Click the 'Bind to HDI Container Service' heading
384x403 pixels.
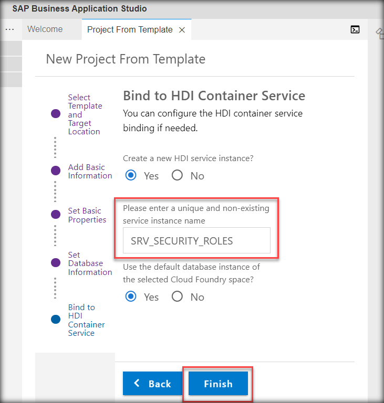click(x=214, y=96)
